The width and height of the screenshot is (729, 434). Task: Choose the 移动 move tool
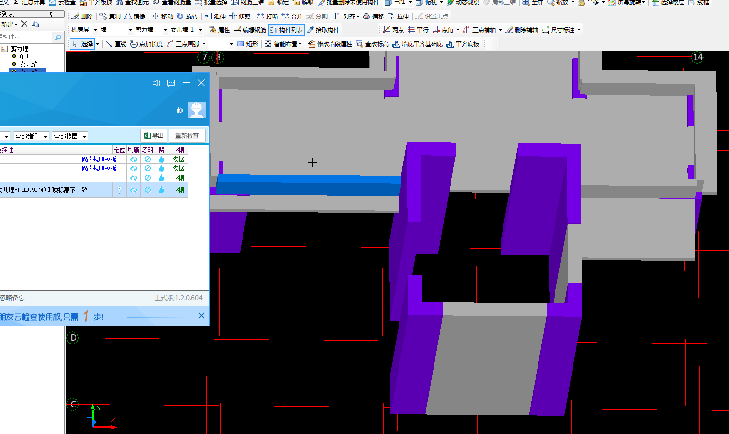pyautogui.click(x=163, y=16)
